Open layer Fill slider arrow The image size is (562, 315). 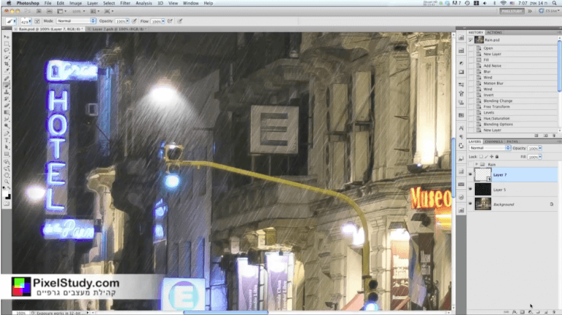(540, 157)
